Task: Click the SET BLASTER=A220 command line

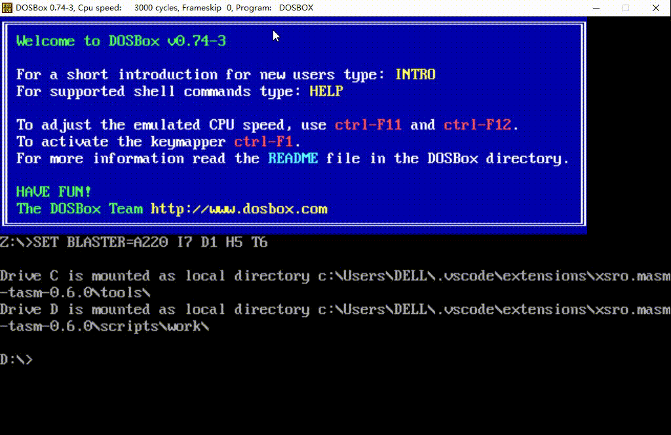Action: pos(134,242)
